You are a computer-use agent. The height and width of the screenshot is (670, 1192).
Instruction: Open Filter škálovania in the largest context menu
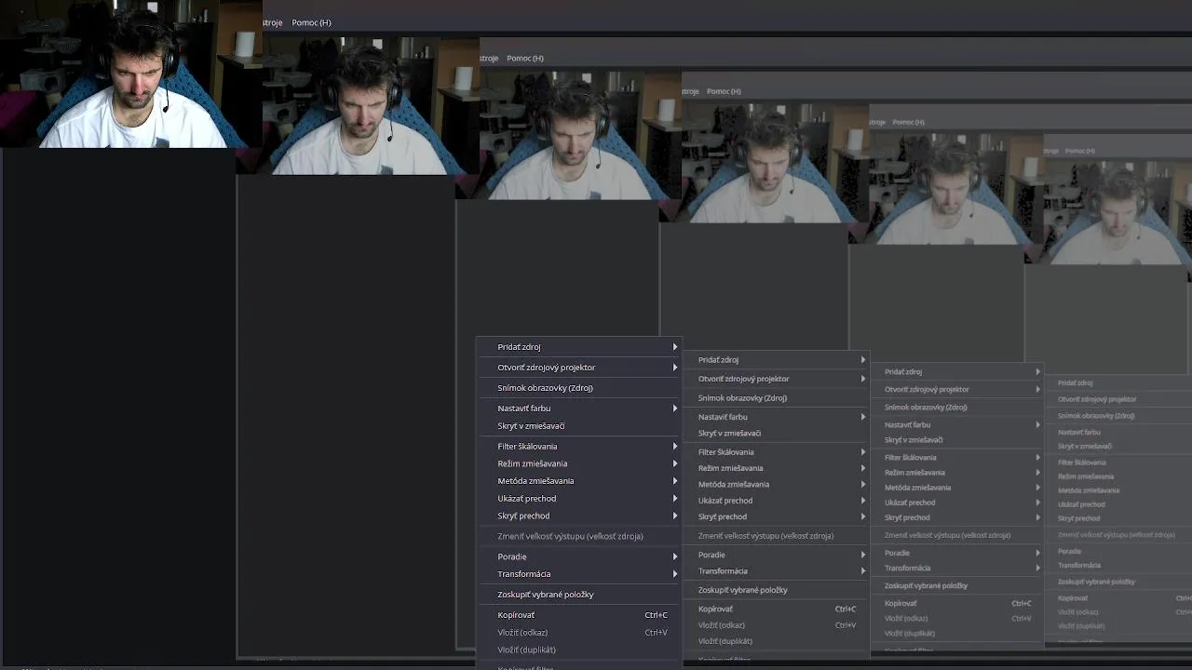(x=579, y=447)
